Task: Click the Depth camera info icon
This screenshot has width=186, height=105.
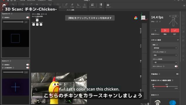Action: coord(12,14)
